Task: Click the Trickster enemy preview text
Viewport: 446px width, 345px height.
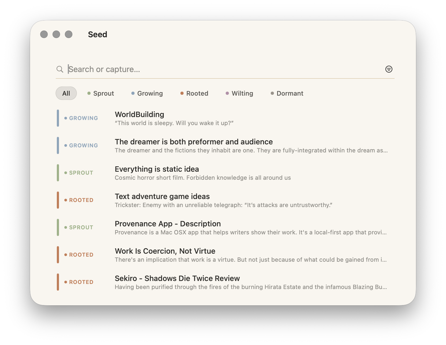Action: click(x=224, y=205)
